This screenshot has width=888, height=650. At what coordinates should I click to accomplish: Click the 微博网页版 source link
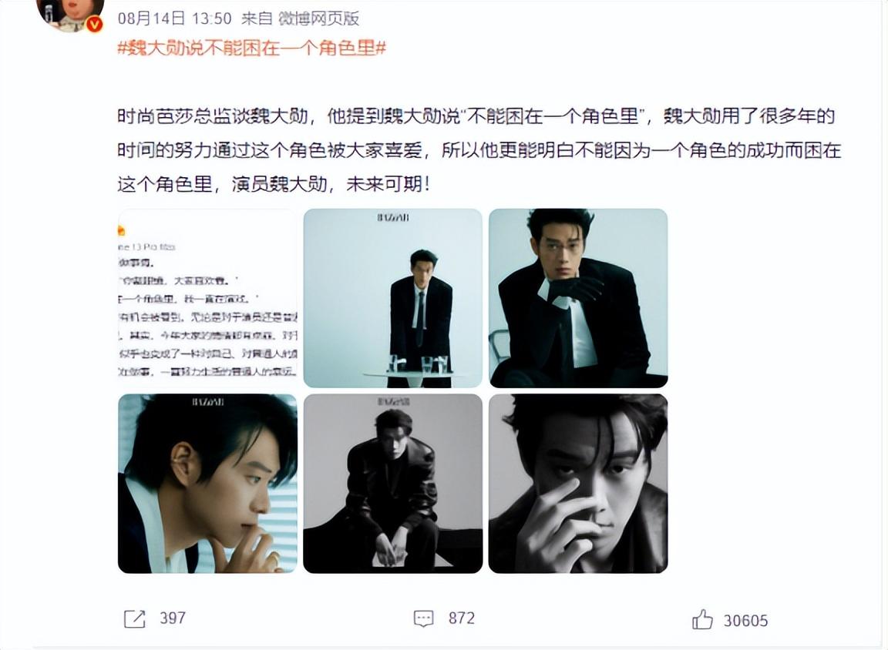tap(318, 18)
